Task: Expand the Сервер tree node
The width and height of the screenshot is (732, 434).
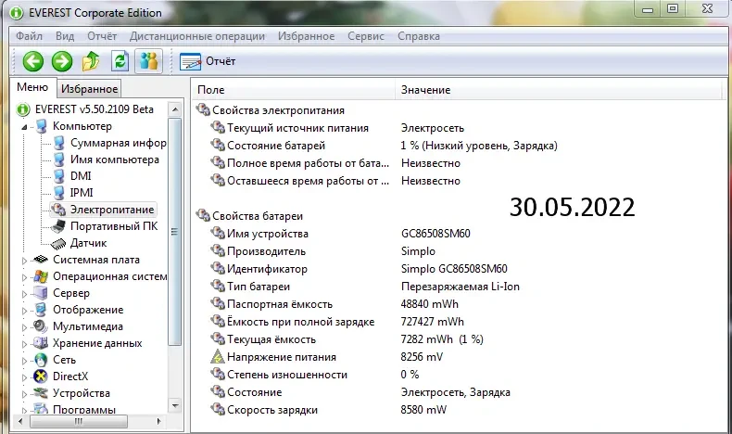Action: click(24, 294)
